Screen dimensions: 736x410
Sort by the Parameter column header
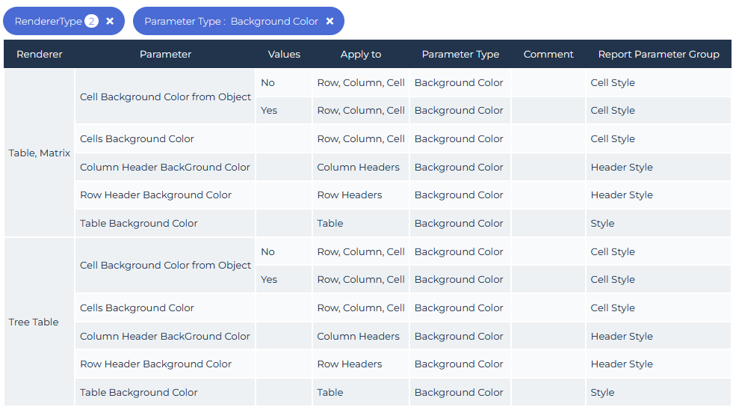165,54
